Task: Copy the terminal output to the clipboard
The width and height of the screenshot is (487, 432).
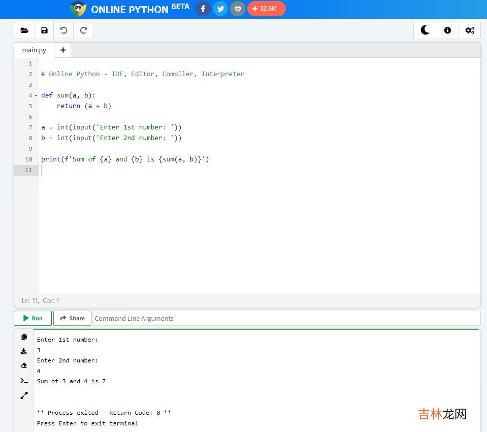Action: click(24, 337)
